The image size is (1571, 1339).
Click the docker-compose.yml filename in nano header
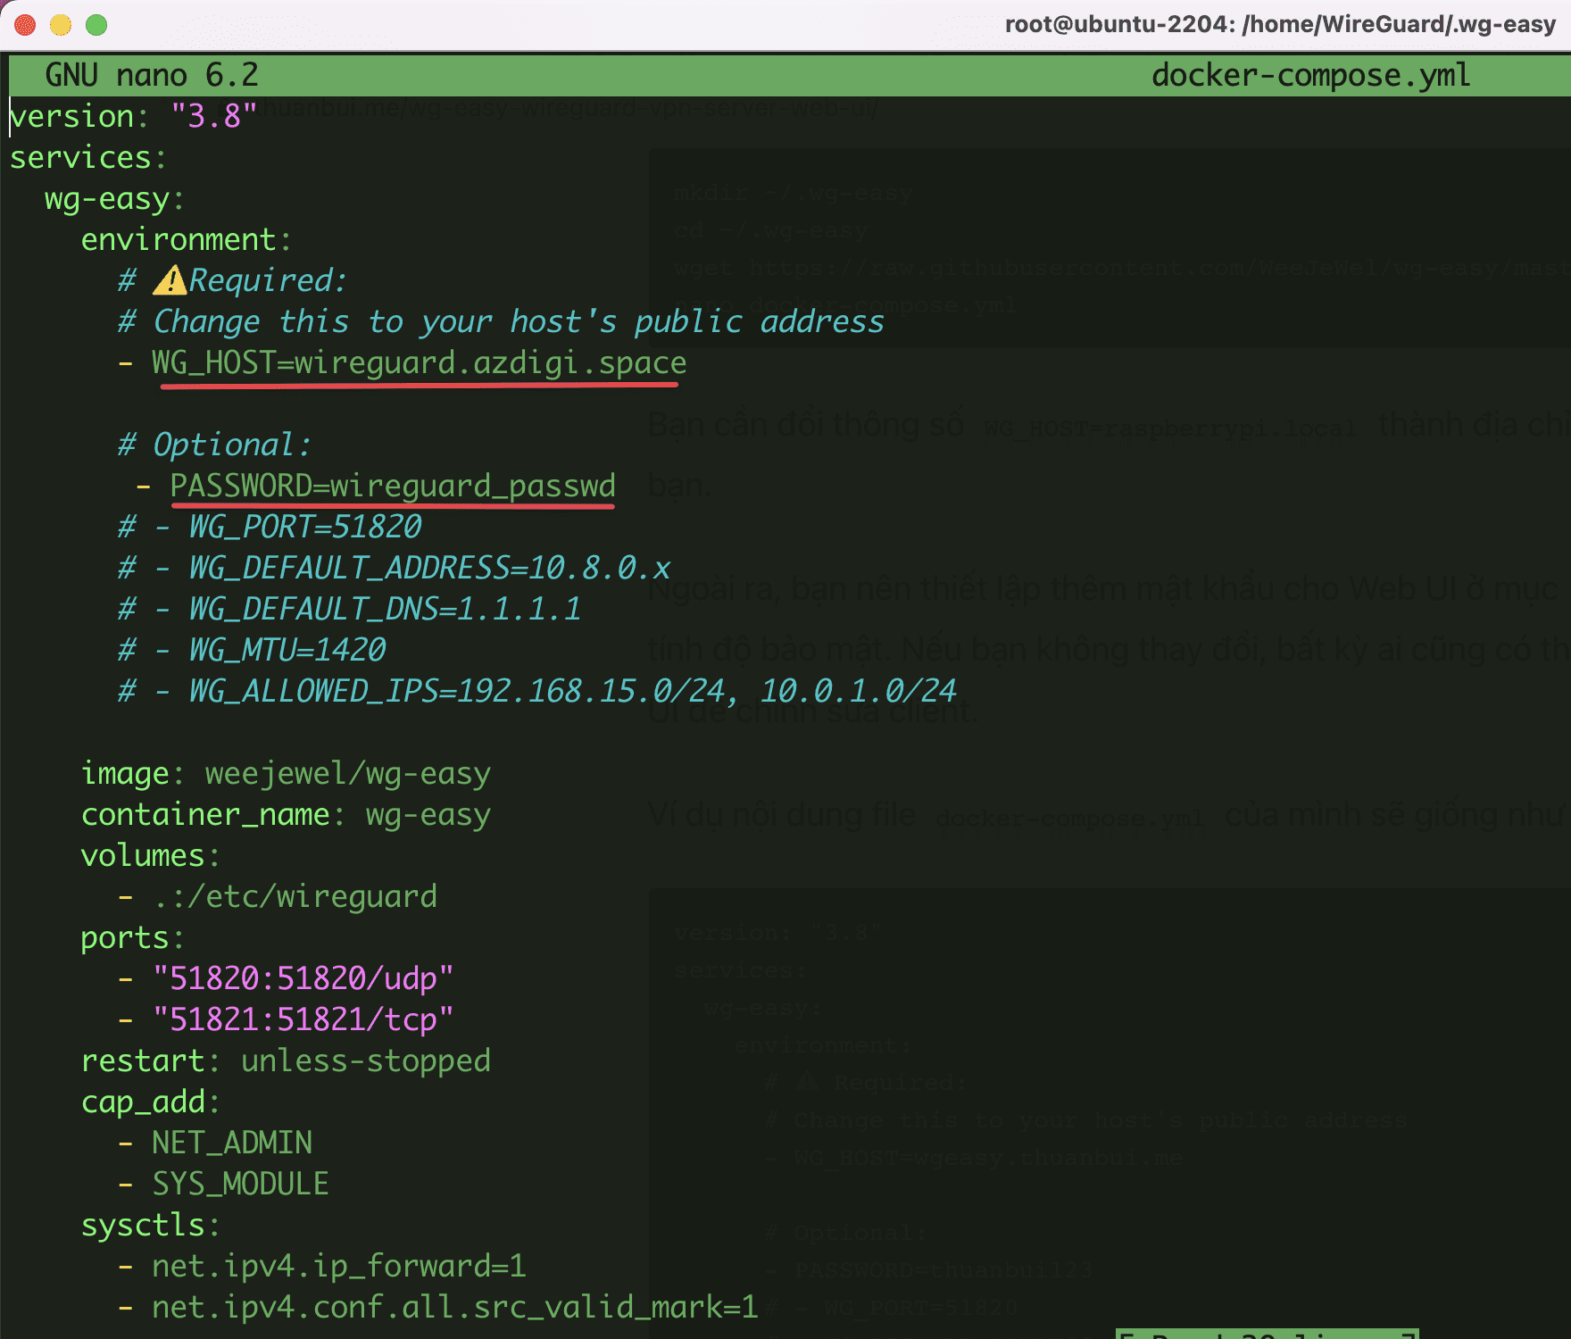point(1310,75)
